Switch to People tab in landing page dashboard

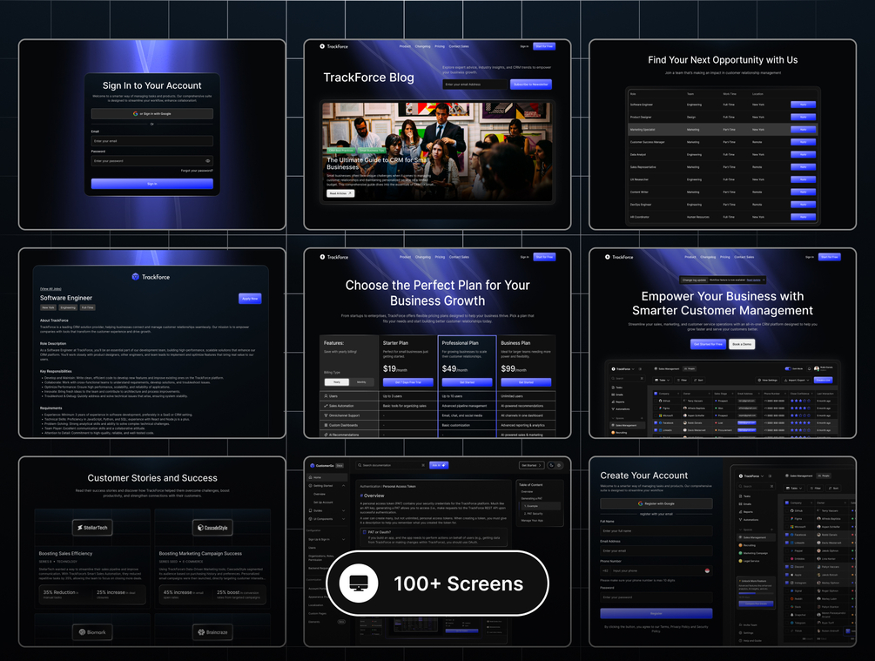pyautogui.click(x=690, y=368)
